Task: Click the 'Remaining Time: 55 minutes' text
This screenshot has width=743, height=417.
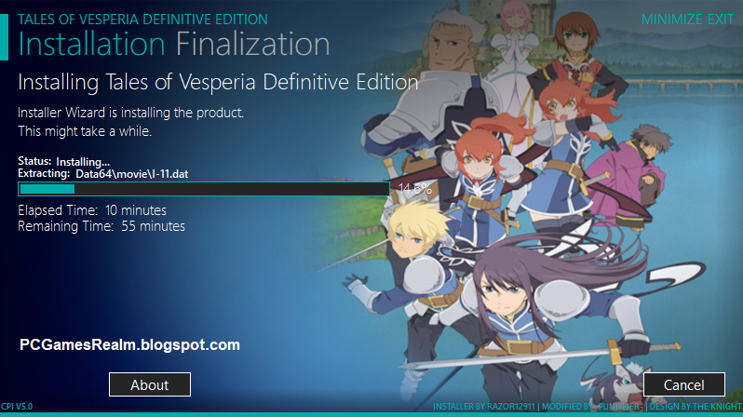Action: coord(101,226)
